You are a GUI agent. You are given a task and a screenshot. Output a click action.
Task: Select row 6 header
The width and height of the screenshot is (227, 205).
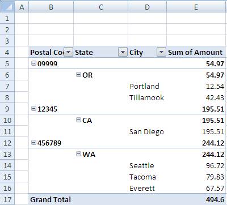[x=7, y=75]
